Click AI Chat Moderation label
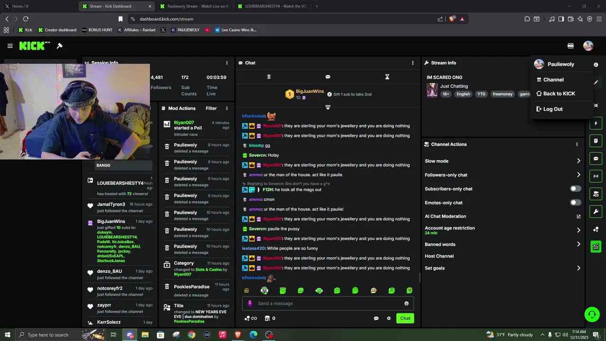 tap(445, 216)
